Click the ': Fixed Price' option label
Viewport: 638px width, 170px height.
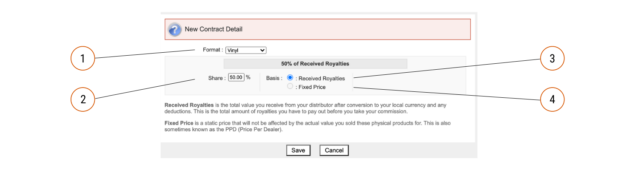coord(310,87)
